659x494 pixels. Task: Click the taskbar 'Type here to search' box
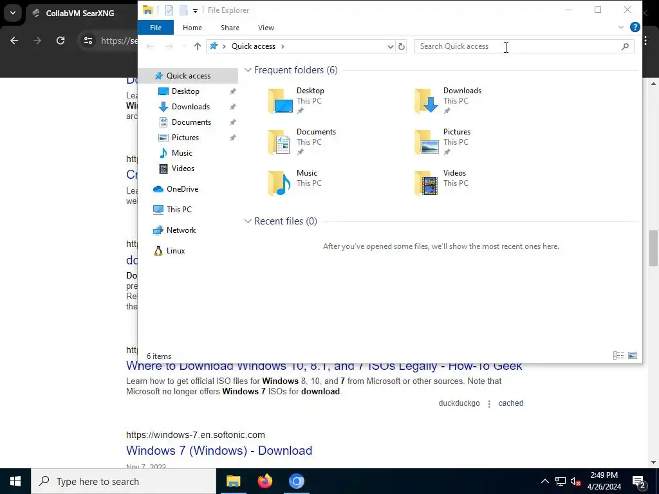tap(124, 481)
